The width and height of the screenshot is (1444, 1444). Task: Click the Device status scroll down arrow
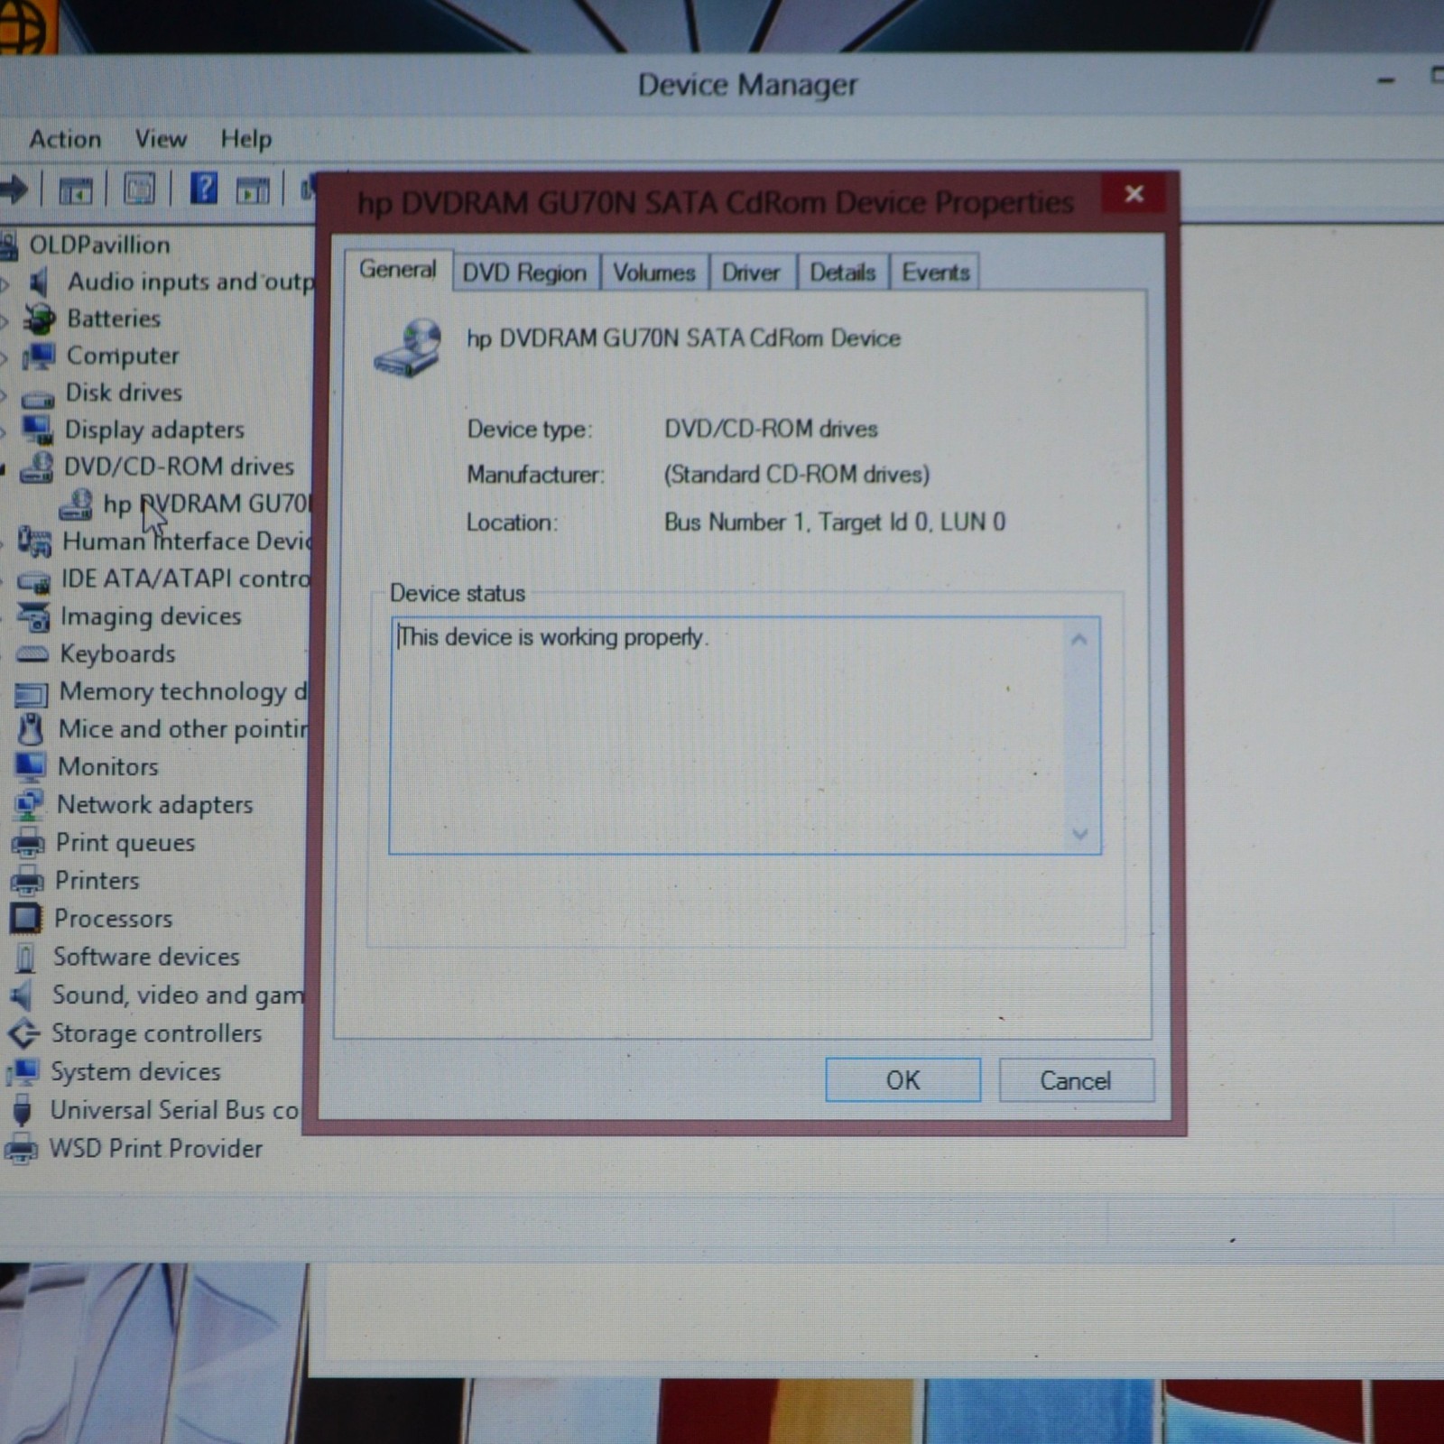tap(1080, 834)
